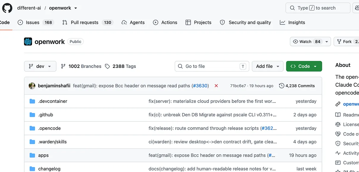Click the link chain icon in About

click(x=338, y=104)
